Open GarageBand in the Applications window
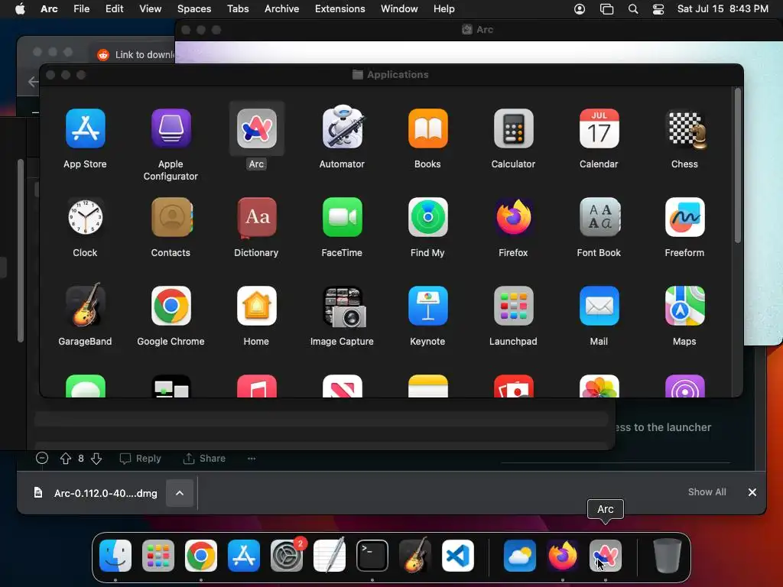Image resolution: width=783 pixels, height=587 pixels. [86, 305]
